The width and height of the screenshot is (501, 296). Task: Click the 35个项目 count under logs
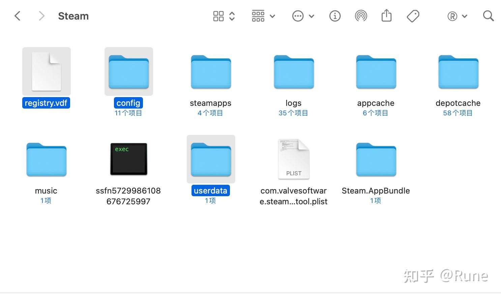[293, 113]
